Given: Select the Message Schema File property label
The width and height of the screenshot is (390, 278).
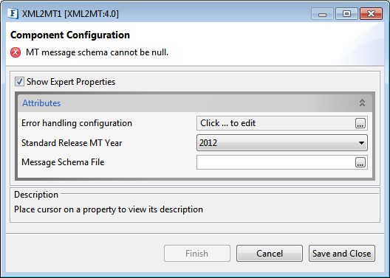Looking at the screenshot, I should tap(63, 162).
